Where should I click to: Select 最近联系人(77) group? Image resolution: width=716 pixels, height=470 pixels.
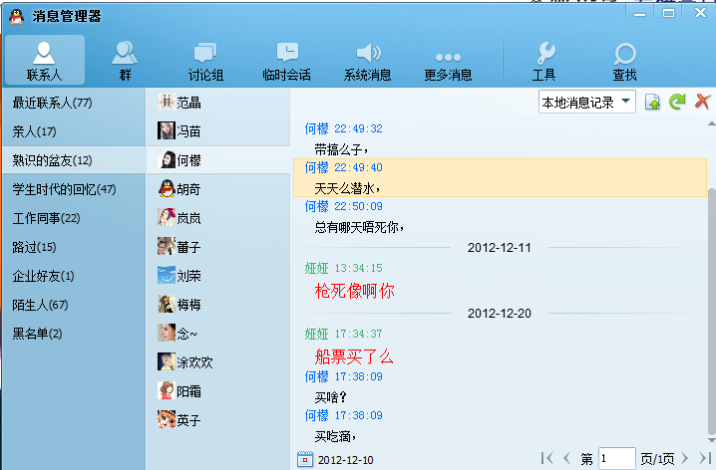74,103
